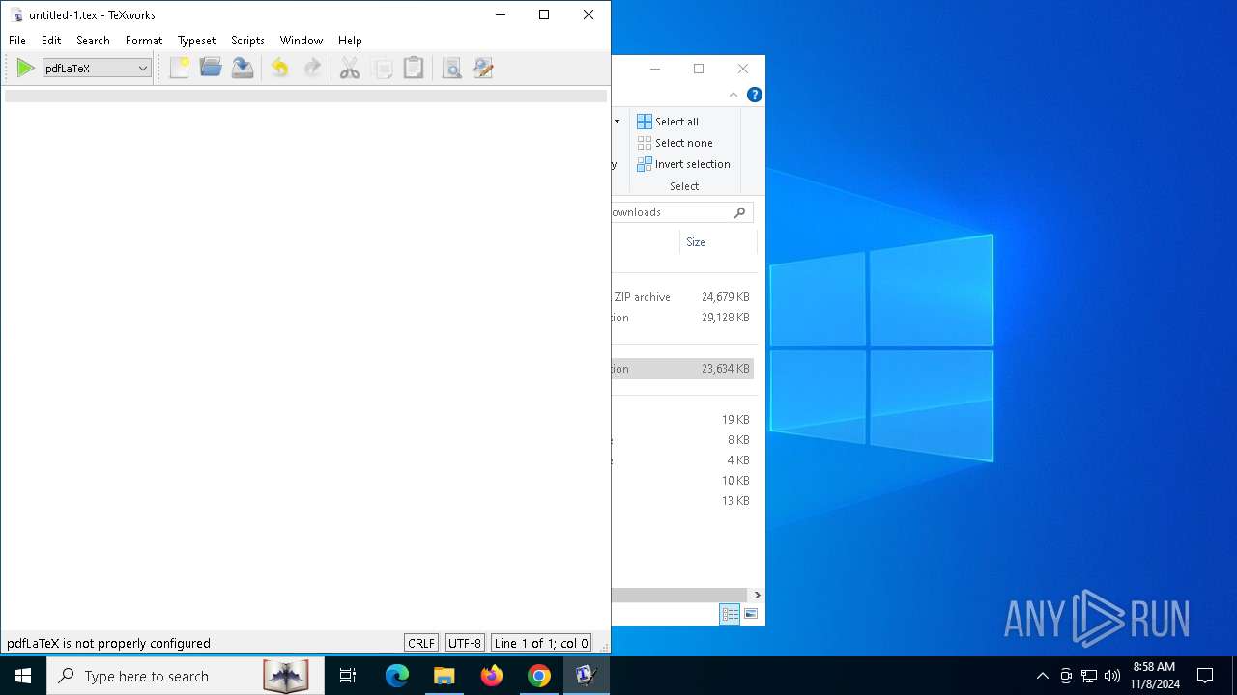Collapse the File Explorer ribbon chevron

pos(734,95)
